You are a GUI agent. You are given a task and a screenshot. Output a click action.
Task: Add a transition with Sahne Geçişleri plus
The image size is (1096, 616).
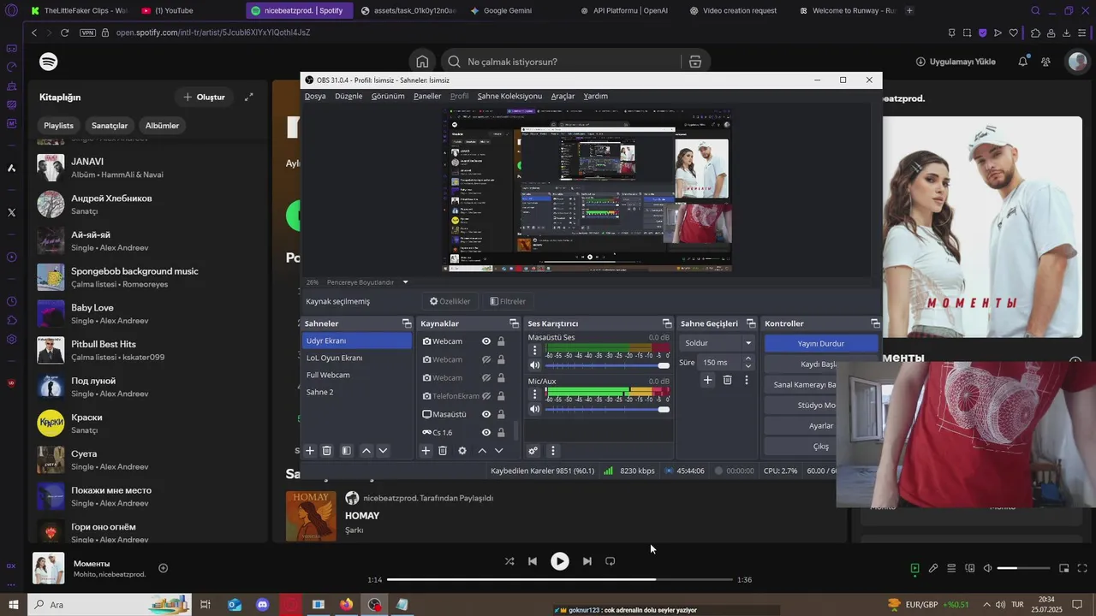[x=707, y=380]
